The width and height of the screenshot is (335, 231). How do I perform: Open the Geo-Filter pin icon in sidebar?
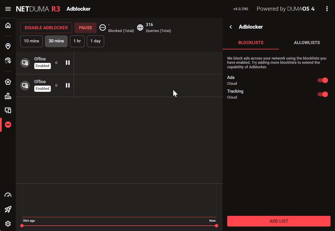[8, 46]
